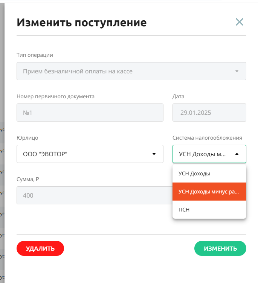Viewport: 258px width, 283px height.
Task: Click the green ИЗМЕНИТЬ button
Action: [x=220, y=248]
